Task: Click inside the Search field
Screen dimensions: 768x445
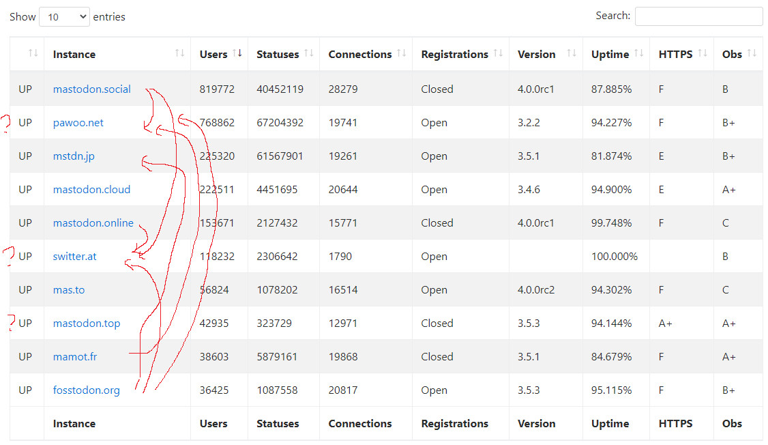Action: [x=698, y=16]
